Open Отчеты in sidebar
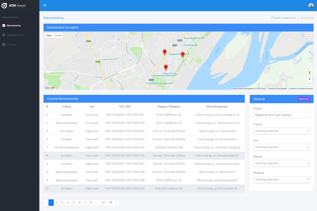The image size is (317, 211). pos(11,45)
